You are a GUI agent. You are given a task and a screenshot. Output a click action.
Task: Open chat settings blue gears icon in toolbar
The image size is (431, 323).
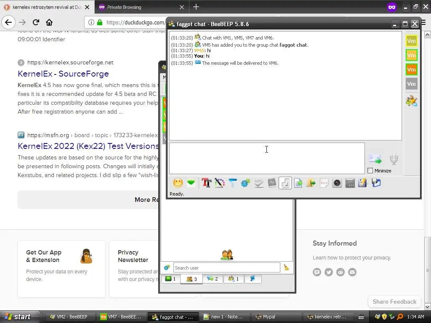245,183
